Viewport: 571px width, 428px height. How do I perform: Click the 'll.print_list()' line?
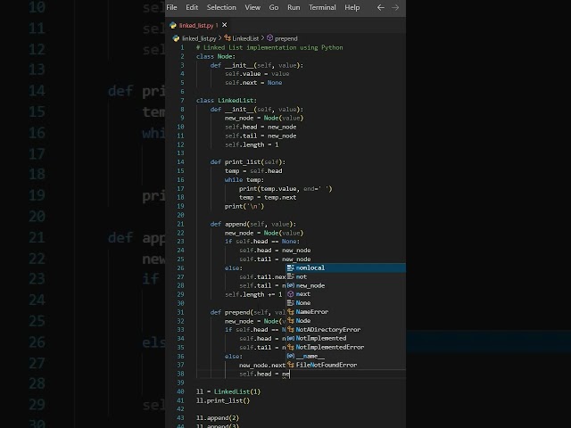[x=223, y=400]
